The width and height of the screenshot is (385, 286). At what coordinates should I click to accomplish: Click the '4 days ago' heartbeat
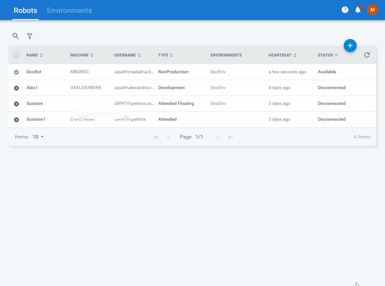tap(279, 87)
